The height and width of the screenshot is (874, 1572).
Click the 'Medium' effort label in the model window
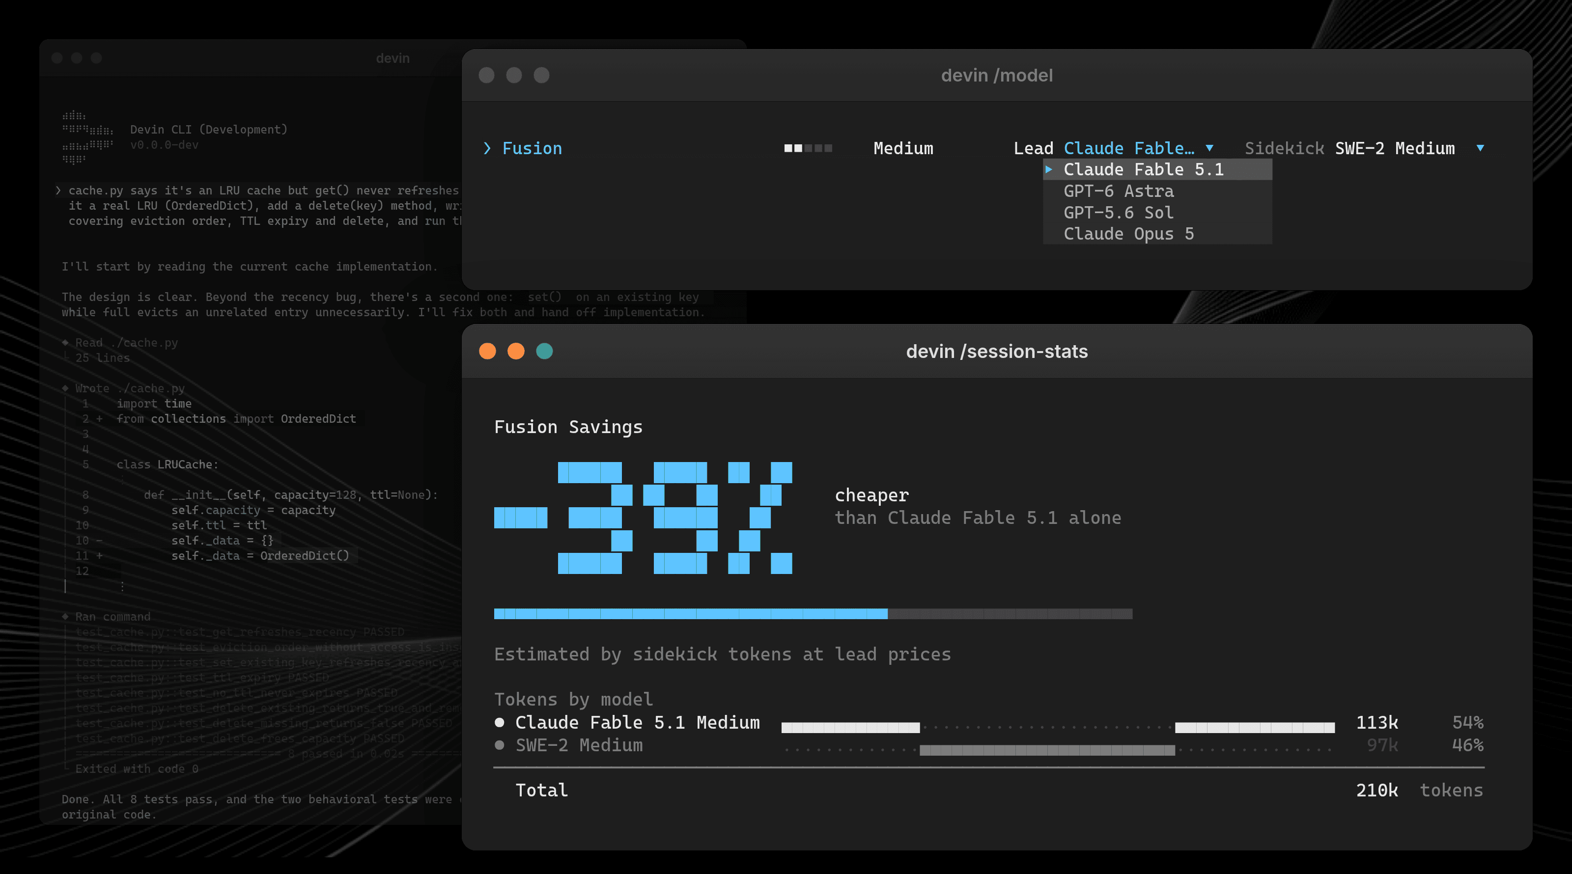coord(903,148)
